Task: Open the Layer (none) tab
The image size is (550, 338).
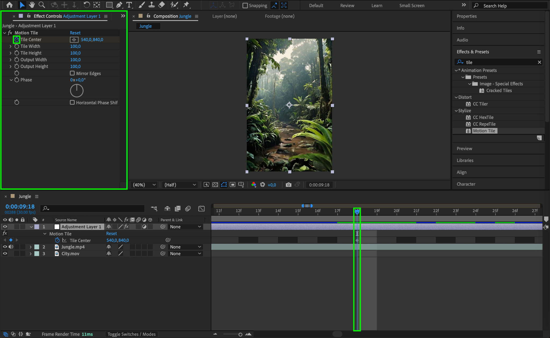Action: click(x=225, y=16)
